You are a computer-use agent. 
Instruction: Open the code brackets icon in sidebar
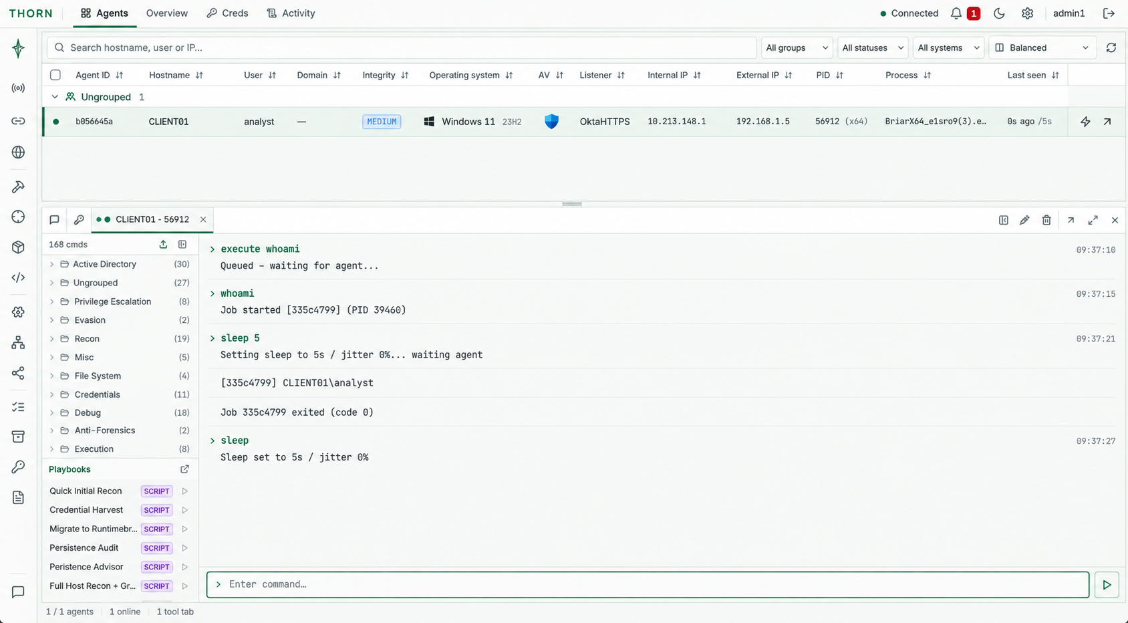18,277
